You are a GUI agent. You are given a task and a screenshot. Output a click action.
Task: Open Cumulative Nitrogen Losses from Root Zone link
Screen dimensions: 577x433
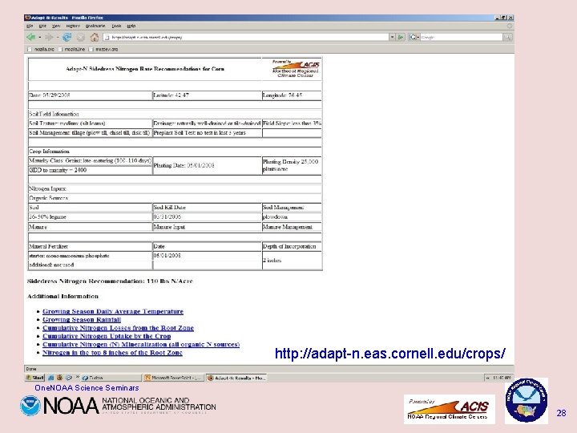click(118, 328)
